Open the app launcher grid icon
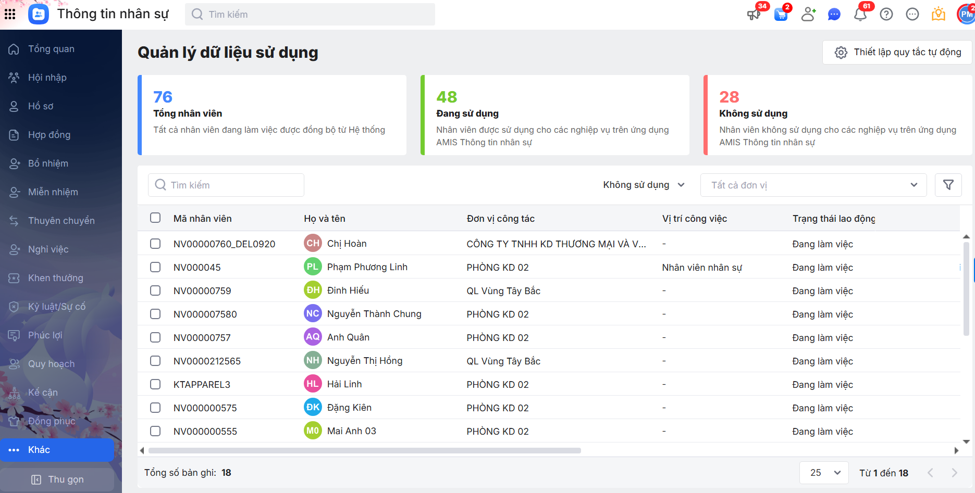Screen dimensions: 975x493 coord(10,14)
